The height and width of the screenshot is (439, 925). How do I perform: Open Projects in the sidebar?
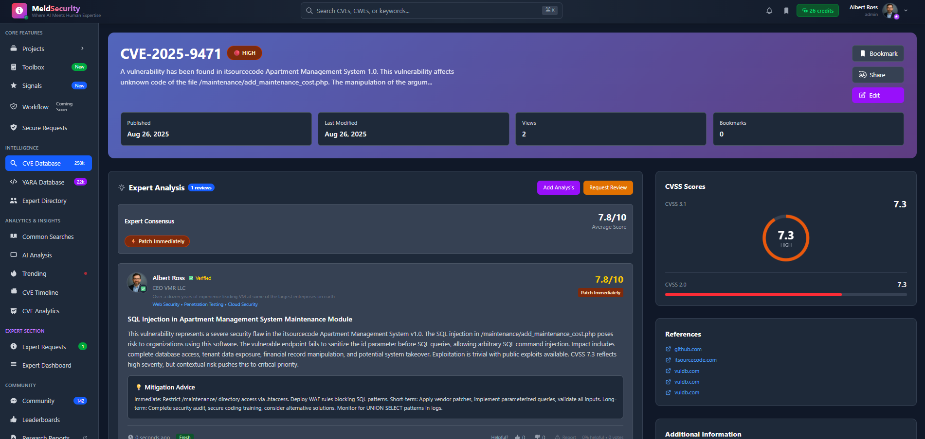pyautogui.click(x=49, y=49)
